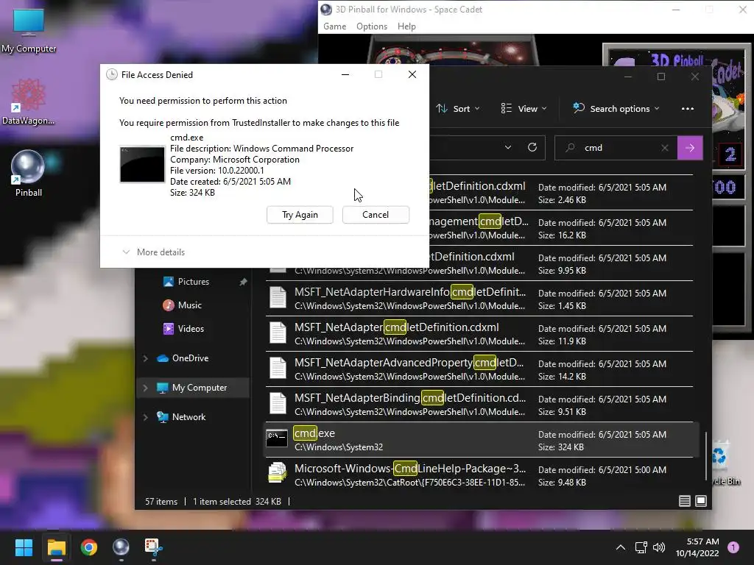
Task: Select MSFT_NetAdaptercmdletDefinition.cdxml result
Action: click(x=479, y=334)
